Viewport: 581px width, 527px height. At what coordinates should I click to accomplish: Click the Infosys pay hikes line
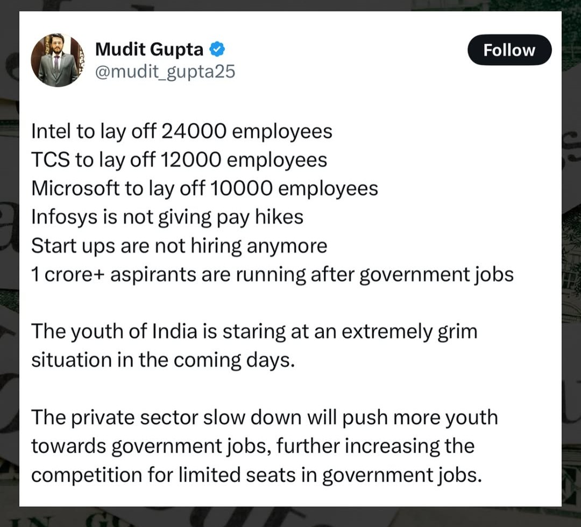(167, 217)
